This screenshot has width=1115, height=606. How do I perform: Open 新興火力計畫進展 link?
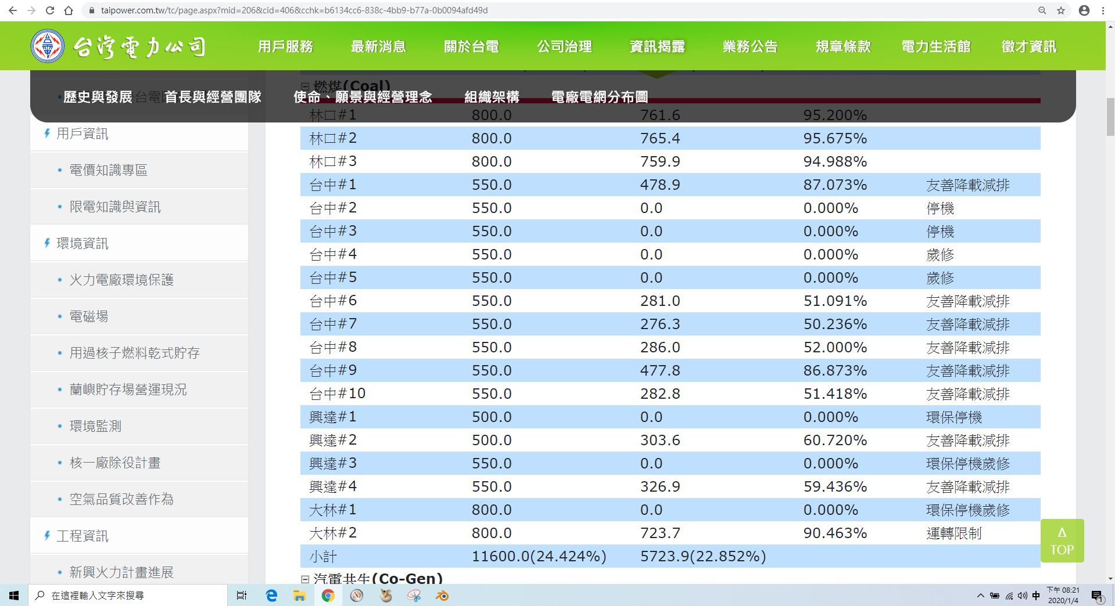(121, 572)
